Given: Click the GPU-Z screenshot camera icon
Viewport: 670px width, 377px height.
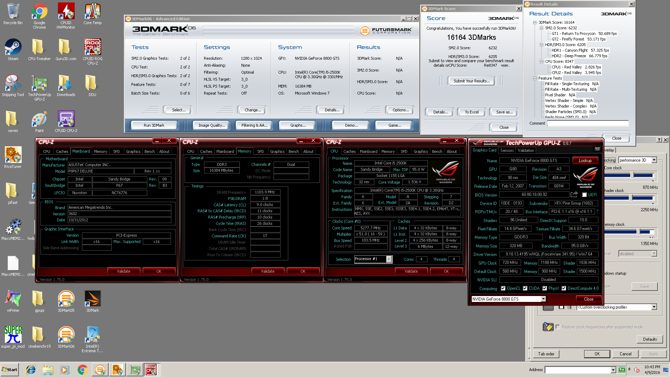Looking at the screenshot, I should 597,149.
